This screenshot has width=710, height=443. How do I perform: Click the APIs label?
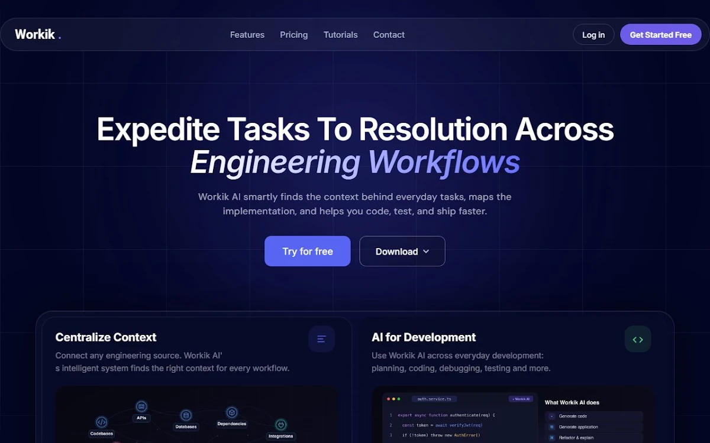tap(141, 418)
